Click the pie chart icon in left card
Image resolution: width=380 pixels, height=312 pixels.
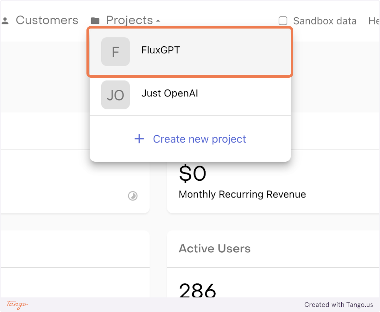pyautogui.click(x=133, y=196)
